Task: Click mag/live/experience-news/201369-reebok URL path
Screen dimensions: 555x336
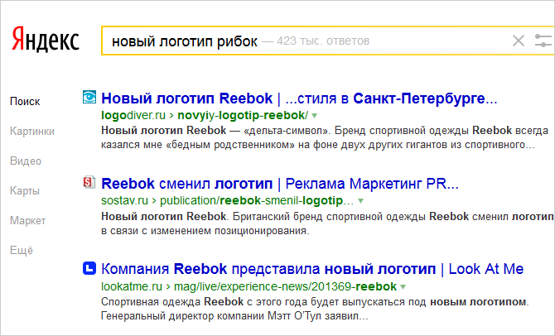Action: (285, 286)
